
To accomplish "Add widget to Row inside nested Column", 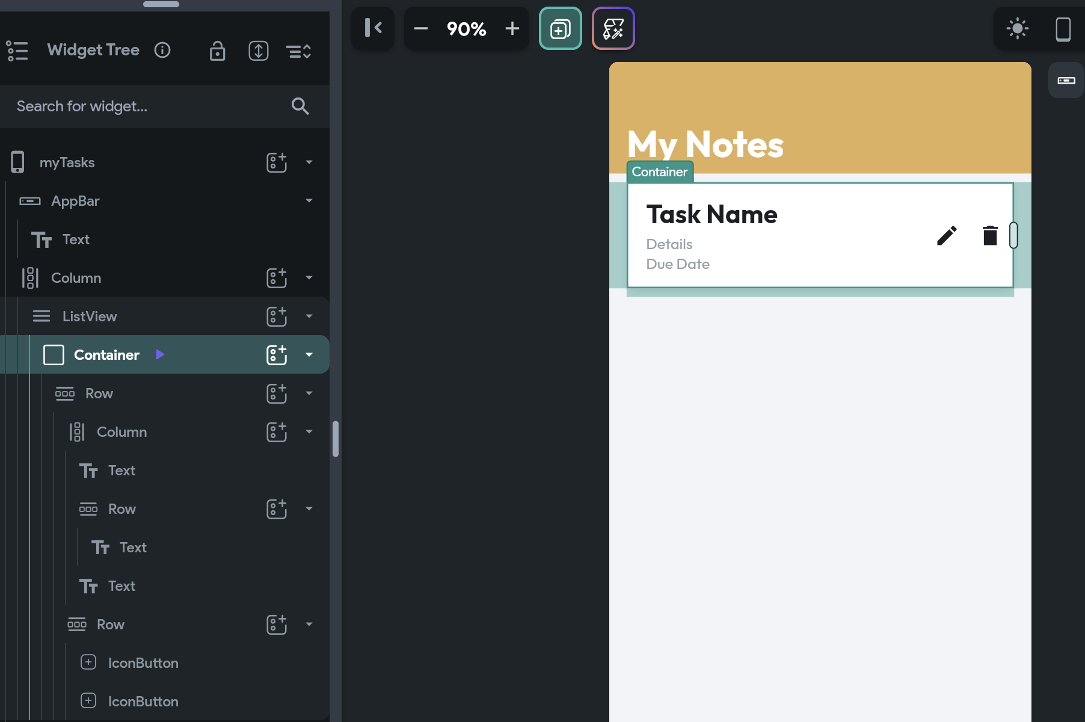I will (277, 508).
